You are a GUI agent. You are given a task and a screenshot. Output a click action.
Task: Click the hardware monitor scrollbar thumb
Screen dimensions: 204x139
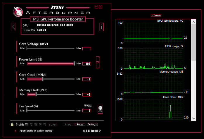point(193,42)
